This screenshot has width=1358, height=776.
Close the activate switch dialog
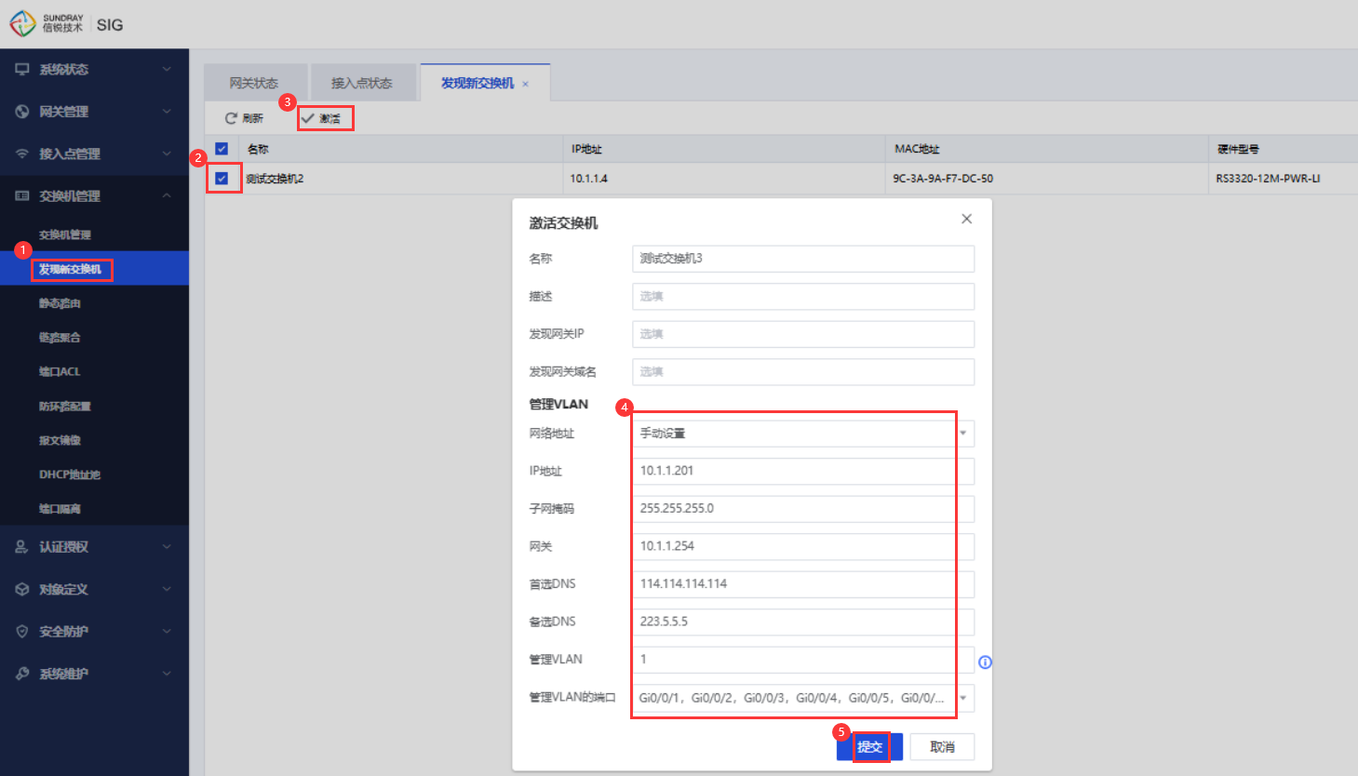coord(966,219)
